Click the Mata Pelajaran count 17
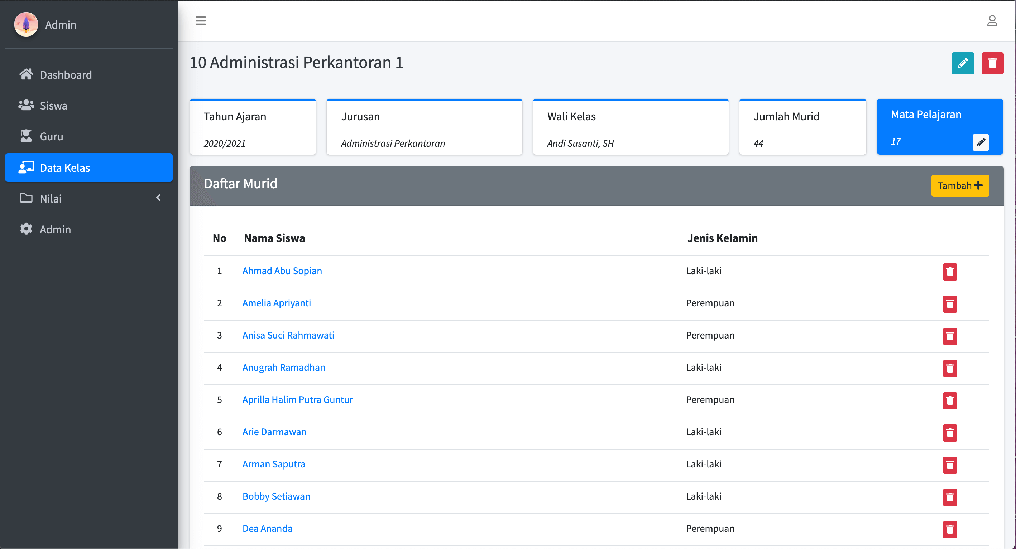This screenshot has height=549, width=1016. point(896,141)
